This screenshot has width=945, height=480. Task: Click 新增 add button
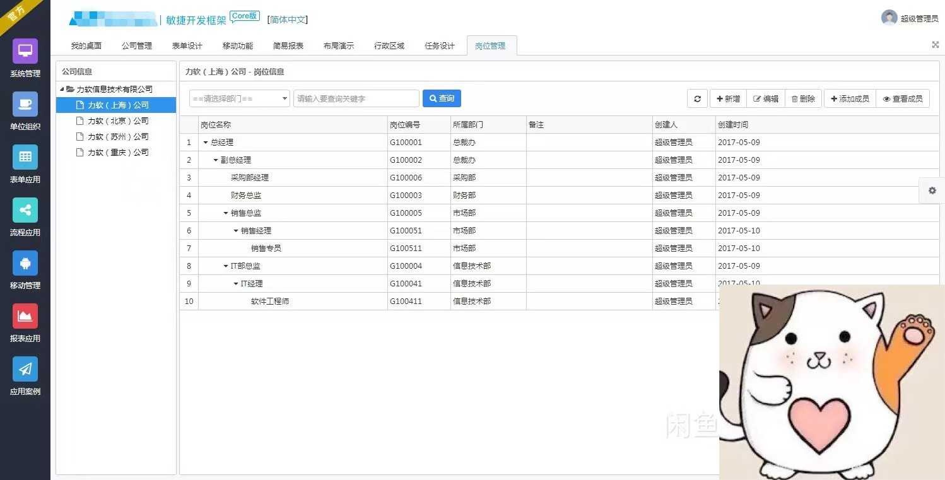[x=729, y=98]
